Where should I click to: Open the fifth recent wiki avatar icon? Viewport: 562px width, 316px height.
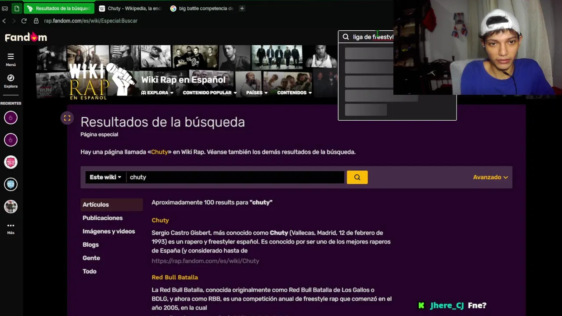click(x=11, y=207)
